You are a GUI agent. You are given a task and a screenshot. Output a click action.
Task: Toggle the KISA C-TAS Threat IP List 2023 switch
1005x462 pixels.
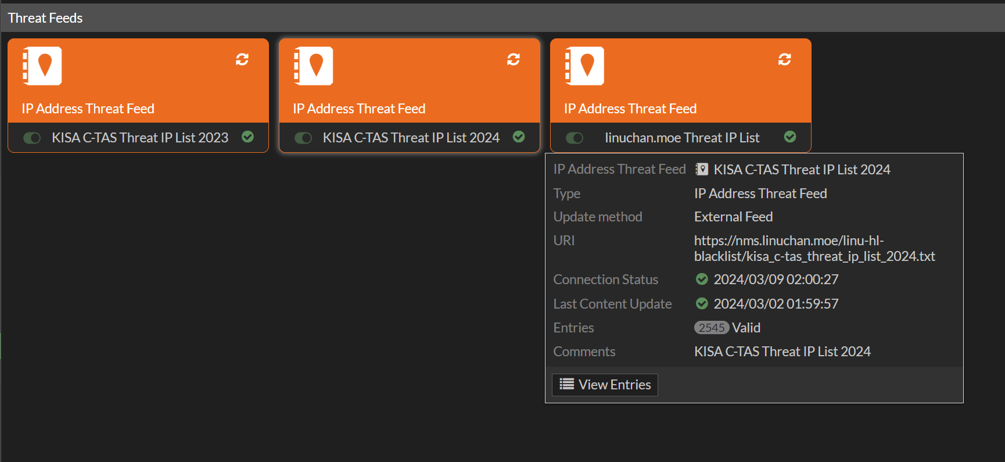pyautogui.click(x=32, y=138)
